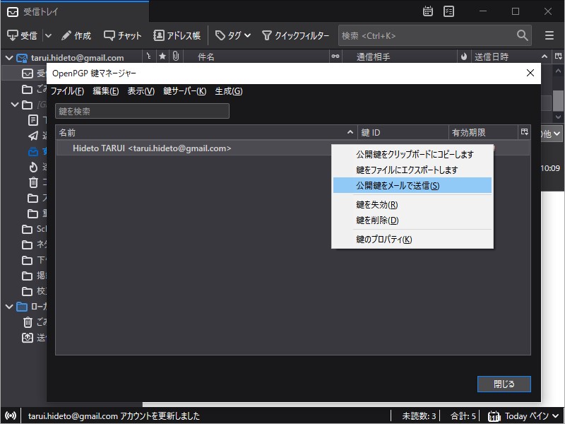Select the Gmail trash can folder icon
This screenshot has height=424, width=565.
[33, 182]
